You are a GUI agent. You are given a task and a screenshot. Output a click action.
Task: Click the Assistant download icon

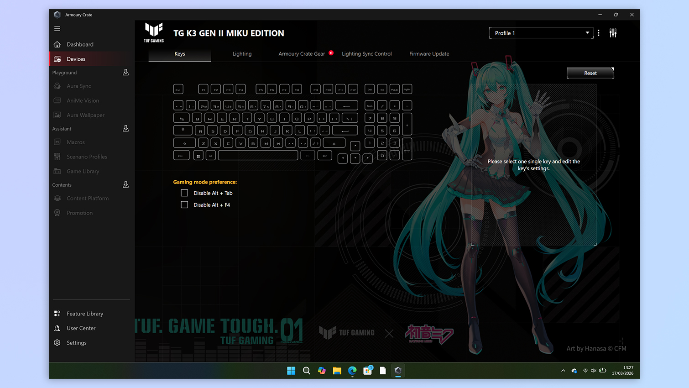point(125,128)
